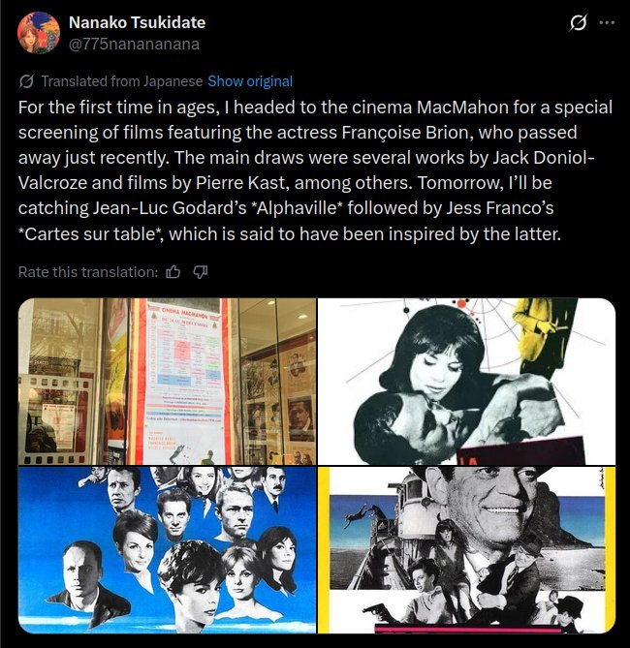Open the Cinema MacMahon schedule photo
The image size is (630, 648).
click(167, 382)
